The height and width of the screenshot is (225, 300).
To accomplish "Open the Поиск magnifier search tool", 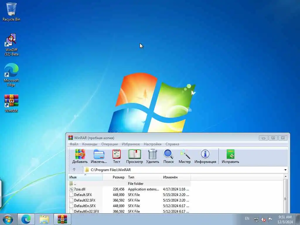I will click(168, 156).
